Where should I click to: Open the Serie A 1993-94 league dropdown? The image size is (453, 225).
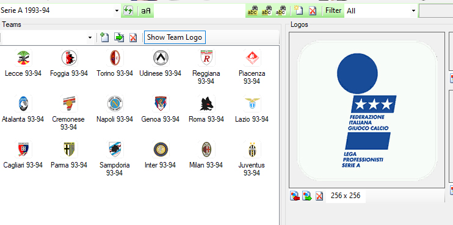coord(117,11)
